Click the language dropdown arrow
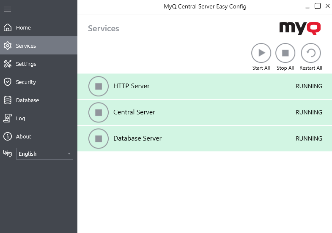Screen dimensions: 332x233 [69, 154]
